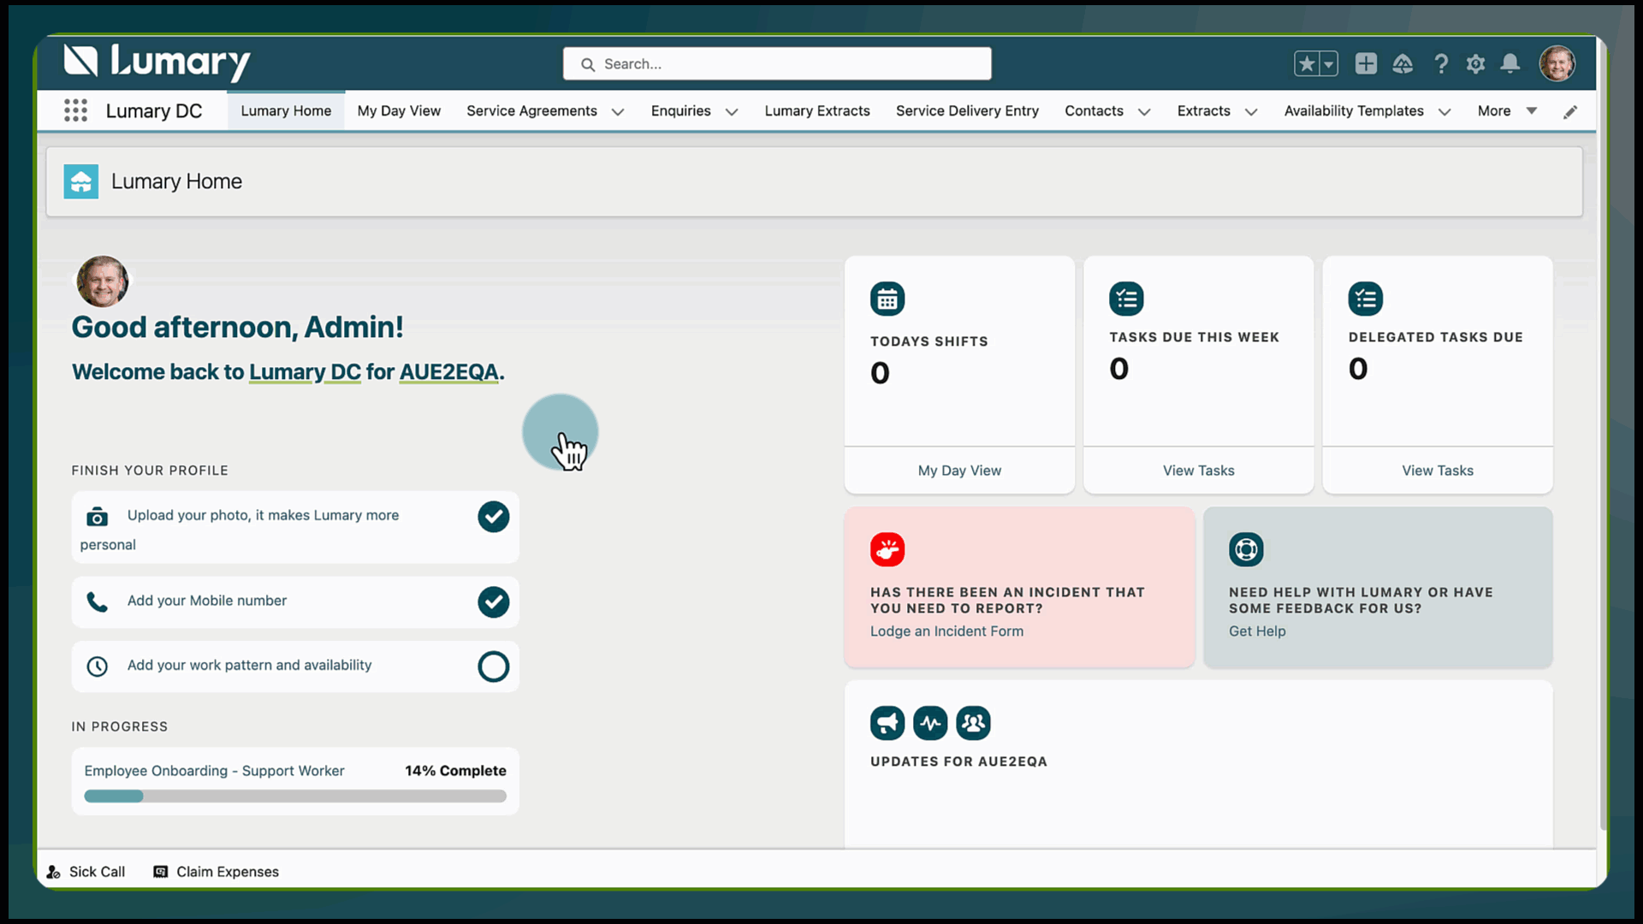The image size is (1643, 924).
Task: Click the notifications bell icon
Action: [1510, 64]
